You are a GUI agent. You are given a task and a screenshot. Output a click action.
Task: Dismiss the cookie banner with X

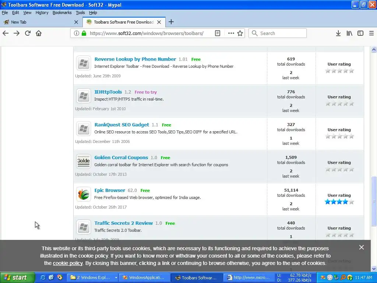click(x=362, y=247)
